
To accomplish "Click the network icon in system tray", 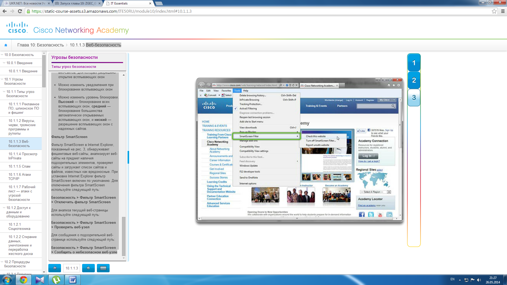I will tap(466, 280).
